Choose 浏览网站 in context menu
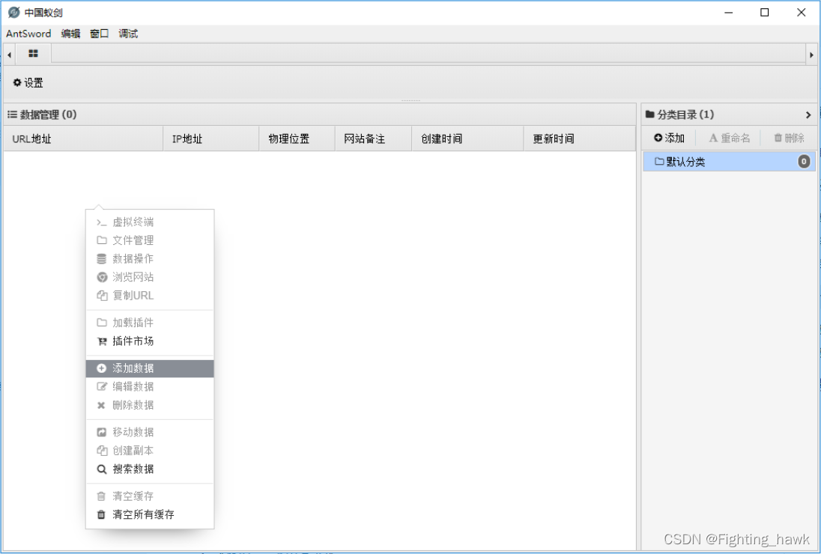Viewport: 821px width, 554px height. 150,277
